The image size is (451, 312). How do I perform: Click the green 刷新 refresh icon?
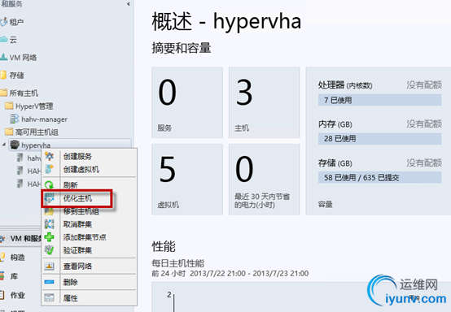point(49,185)
